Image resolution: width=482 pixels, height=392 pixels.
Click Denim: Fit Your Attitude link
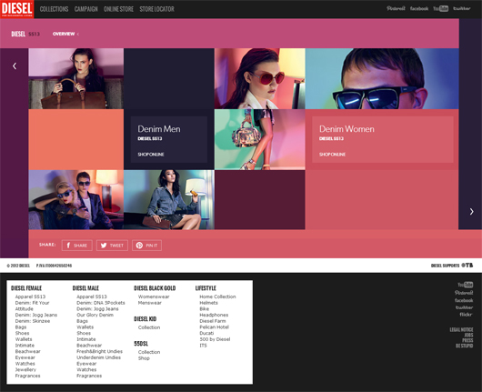[x=32, y=306]
